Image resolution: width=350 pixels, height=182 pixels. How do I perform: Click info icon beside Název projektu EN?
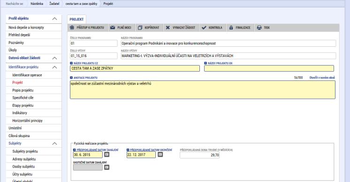click(x=205, y=63)
